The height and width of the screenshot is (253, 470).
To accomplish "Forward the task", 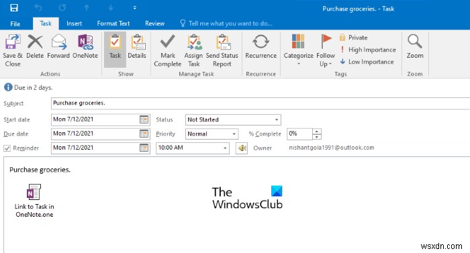I will (x=58, y=47).
